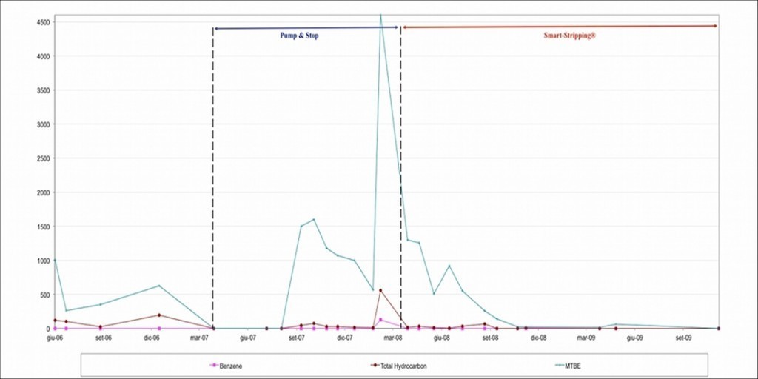The image size is (758, 379).
Task: Click the dic-07 x-axis label
Action: (x=345, y=338)
